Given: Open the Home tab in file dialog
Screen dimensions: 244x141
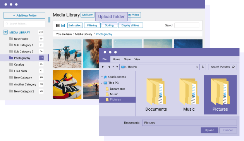Looking at the screenshot, I should (x=117, y=59).
